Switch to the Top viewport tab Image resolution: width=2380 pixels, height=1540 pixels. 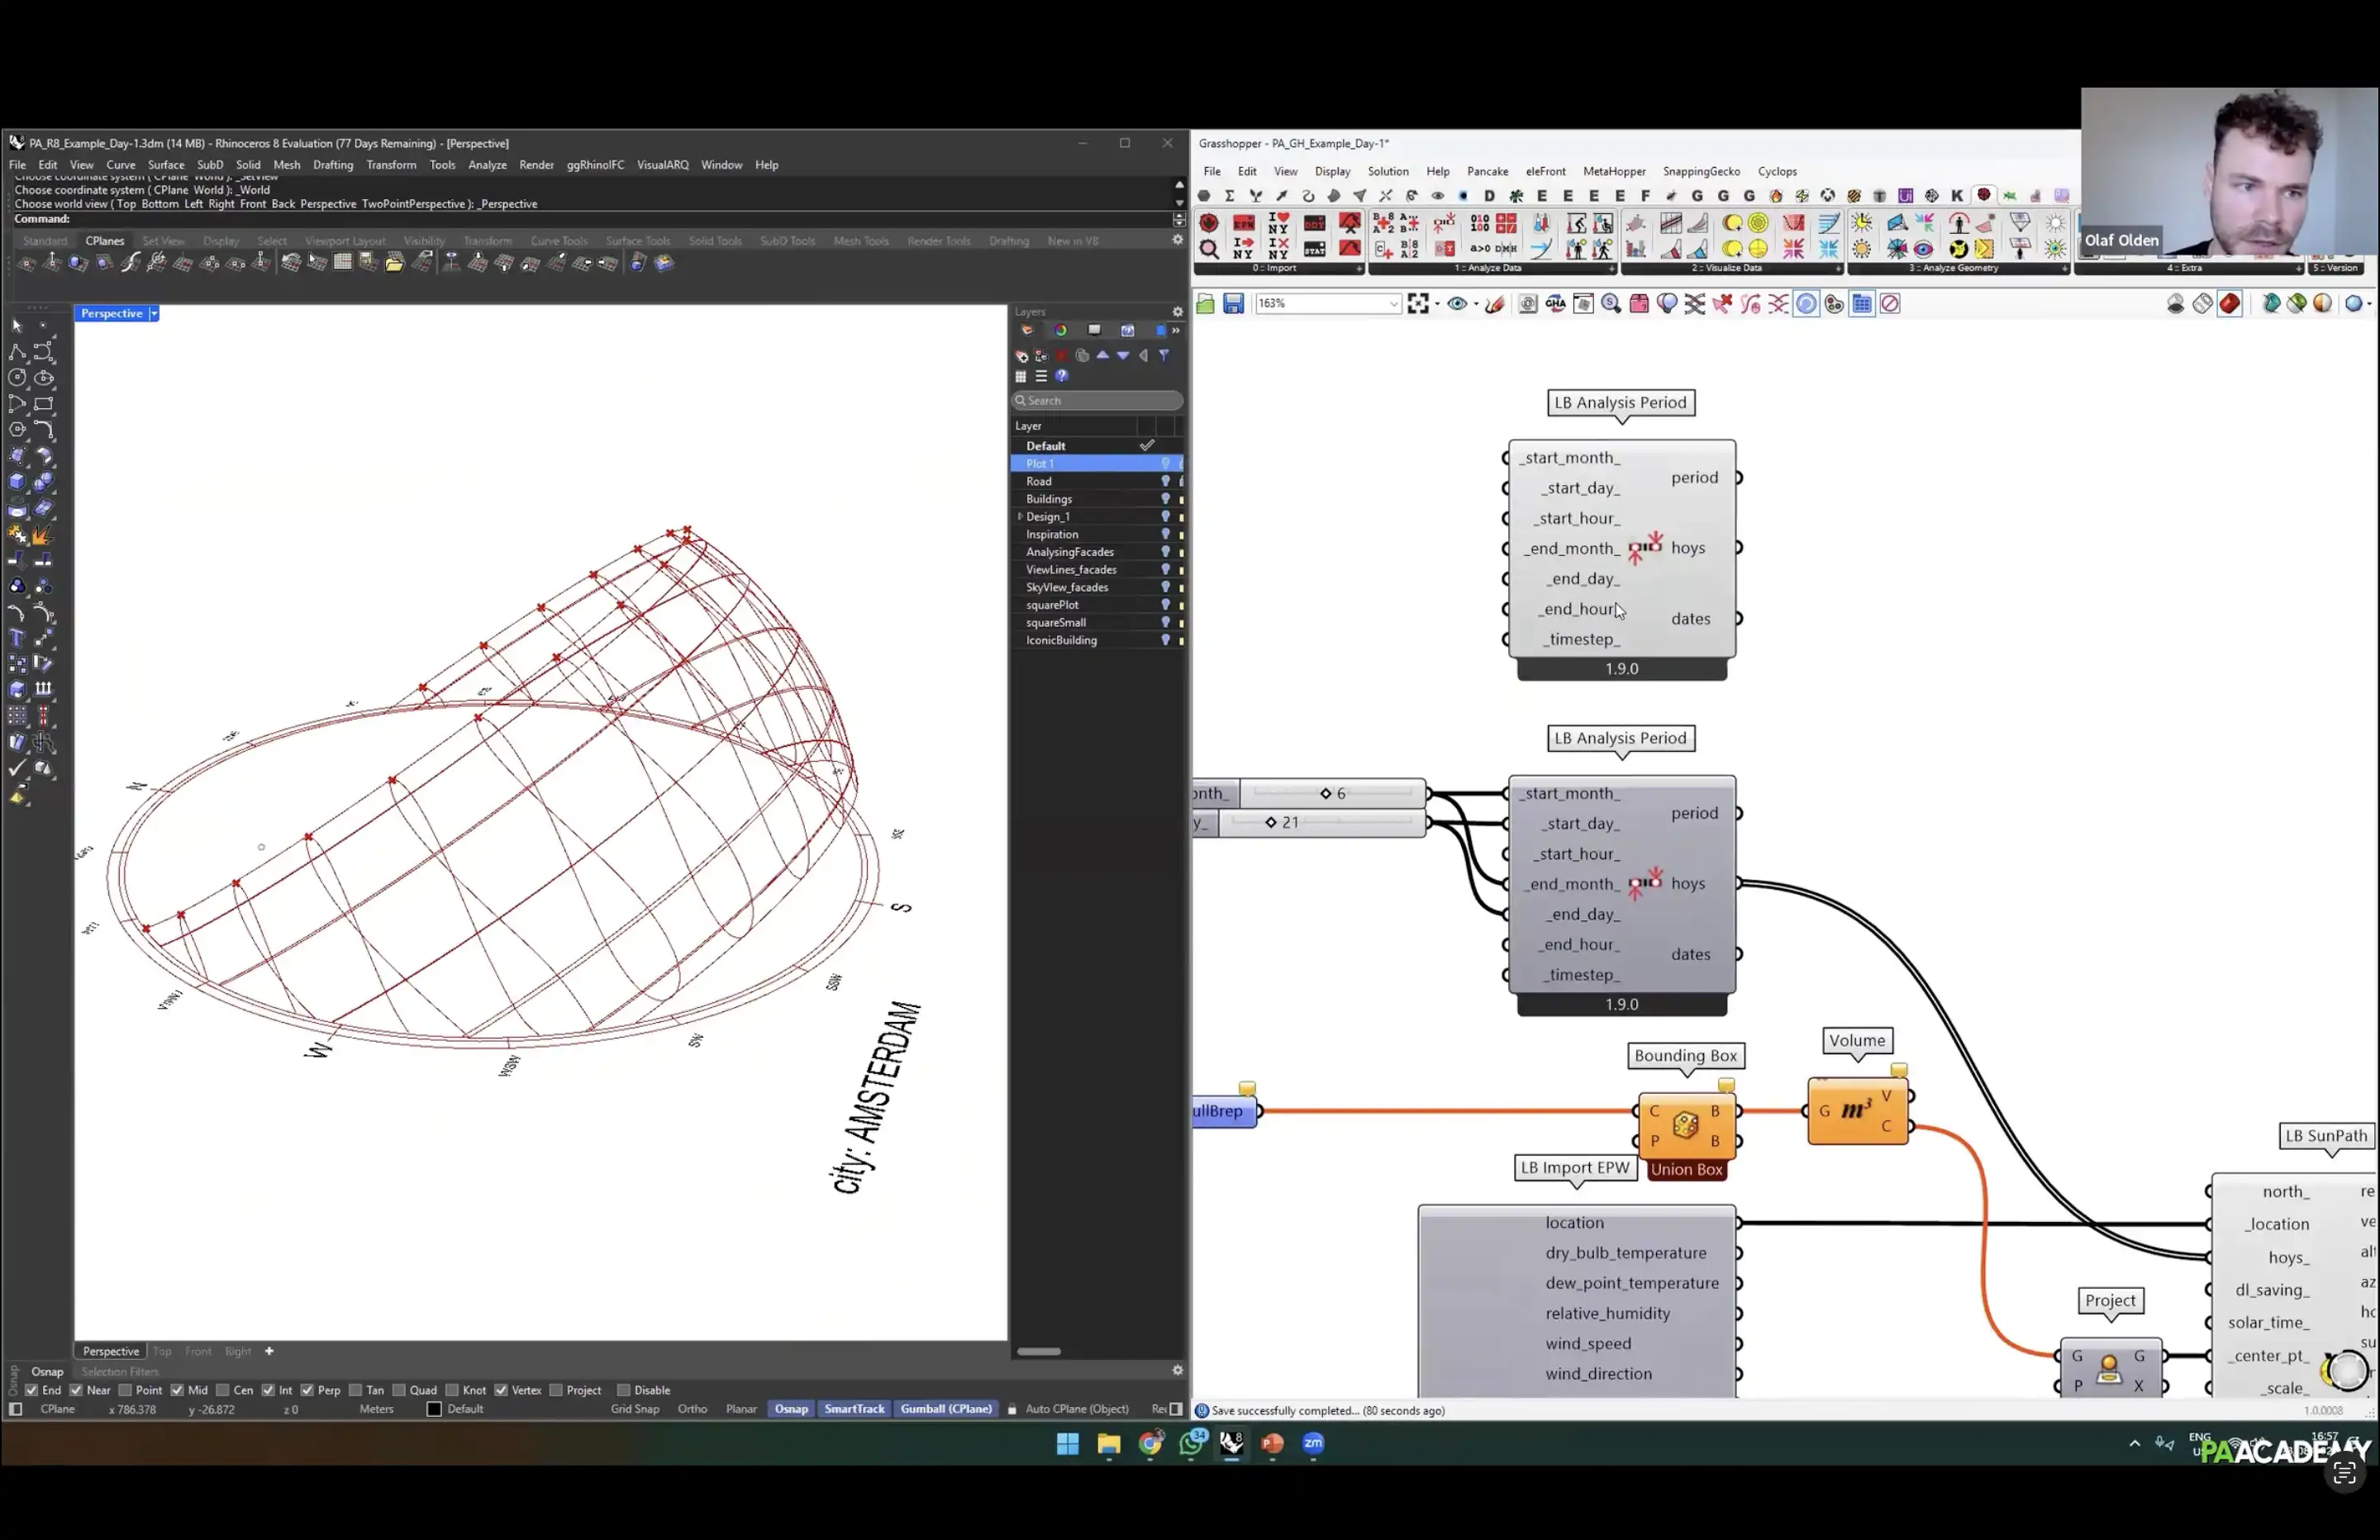(x=162, y=1352)
